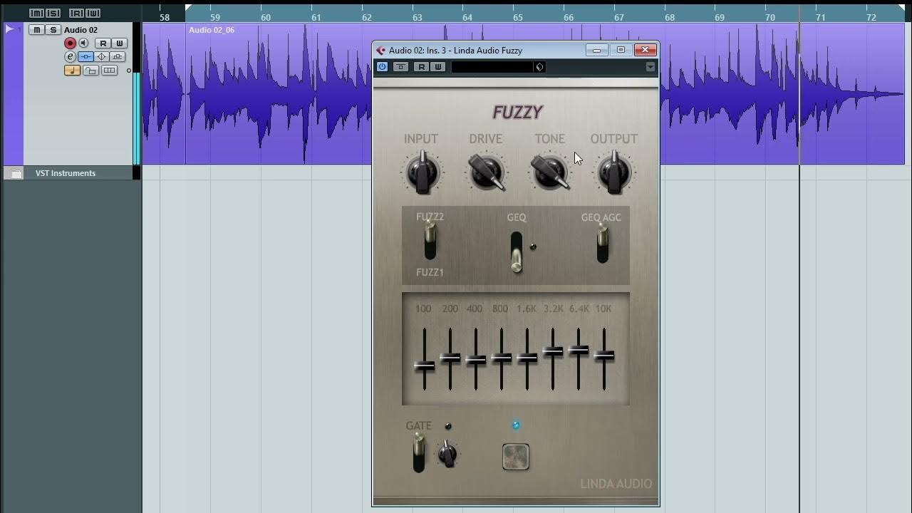912x513 pixels.
Task: Click the 200 Hz EQ fader
Action: click(x=450, y=358)
